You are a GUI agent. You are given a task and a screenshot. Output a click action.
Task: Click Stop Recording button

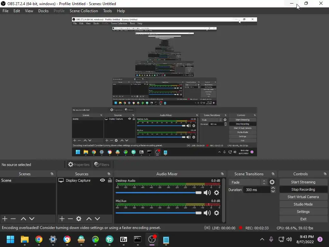[x=303, y=189]
